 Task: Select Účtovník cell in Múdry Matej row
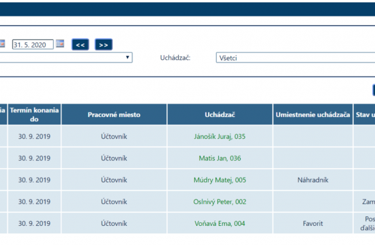[114, 180]
